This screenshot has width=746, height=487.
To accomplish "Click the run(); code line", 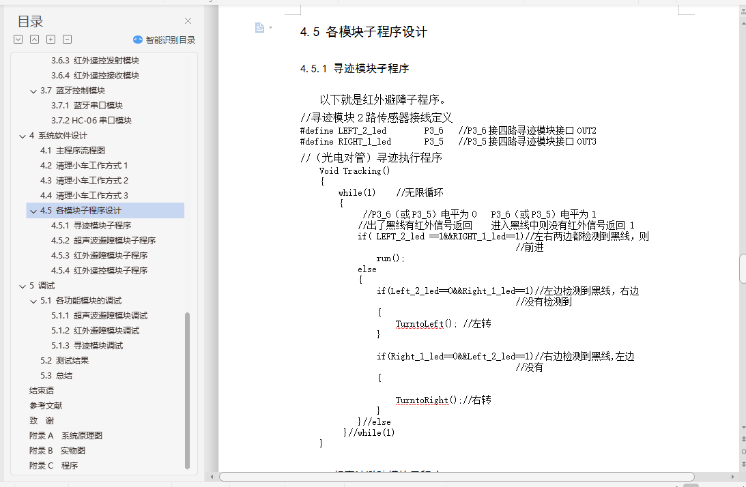I will click(390, 259).
